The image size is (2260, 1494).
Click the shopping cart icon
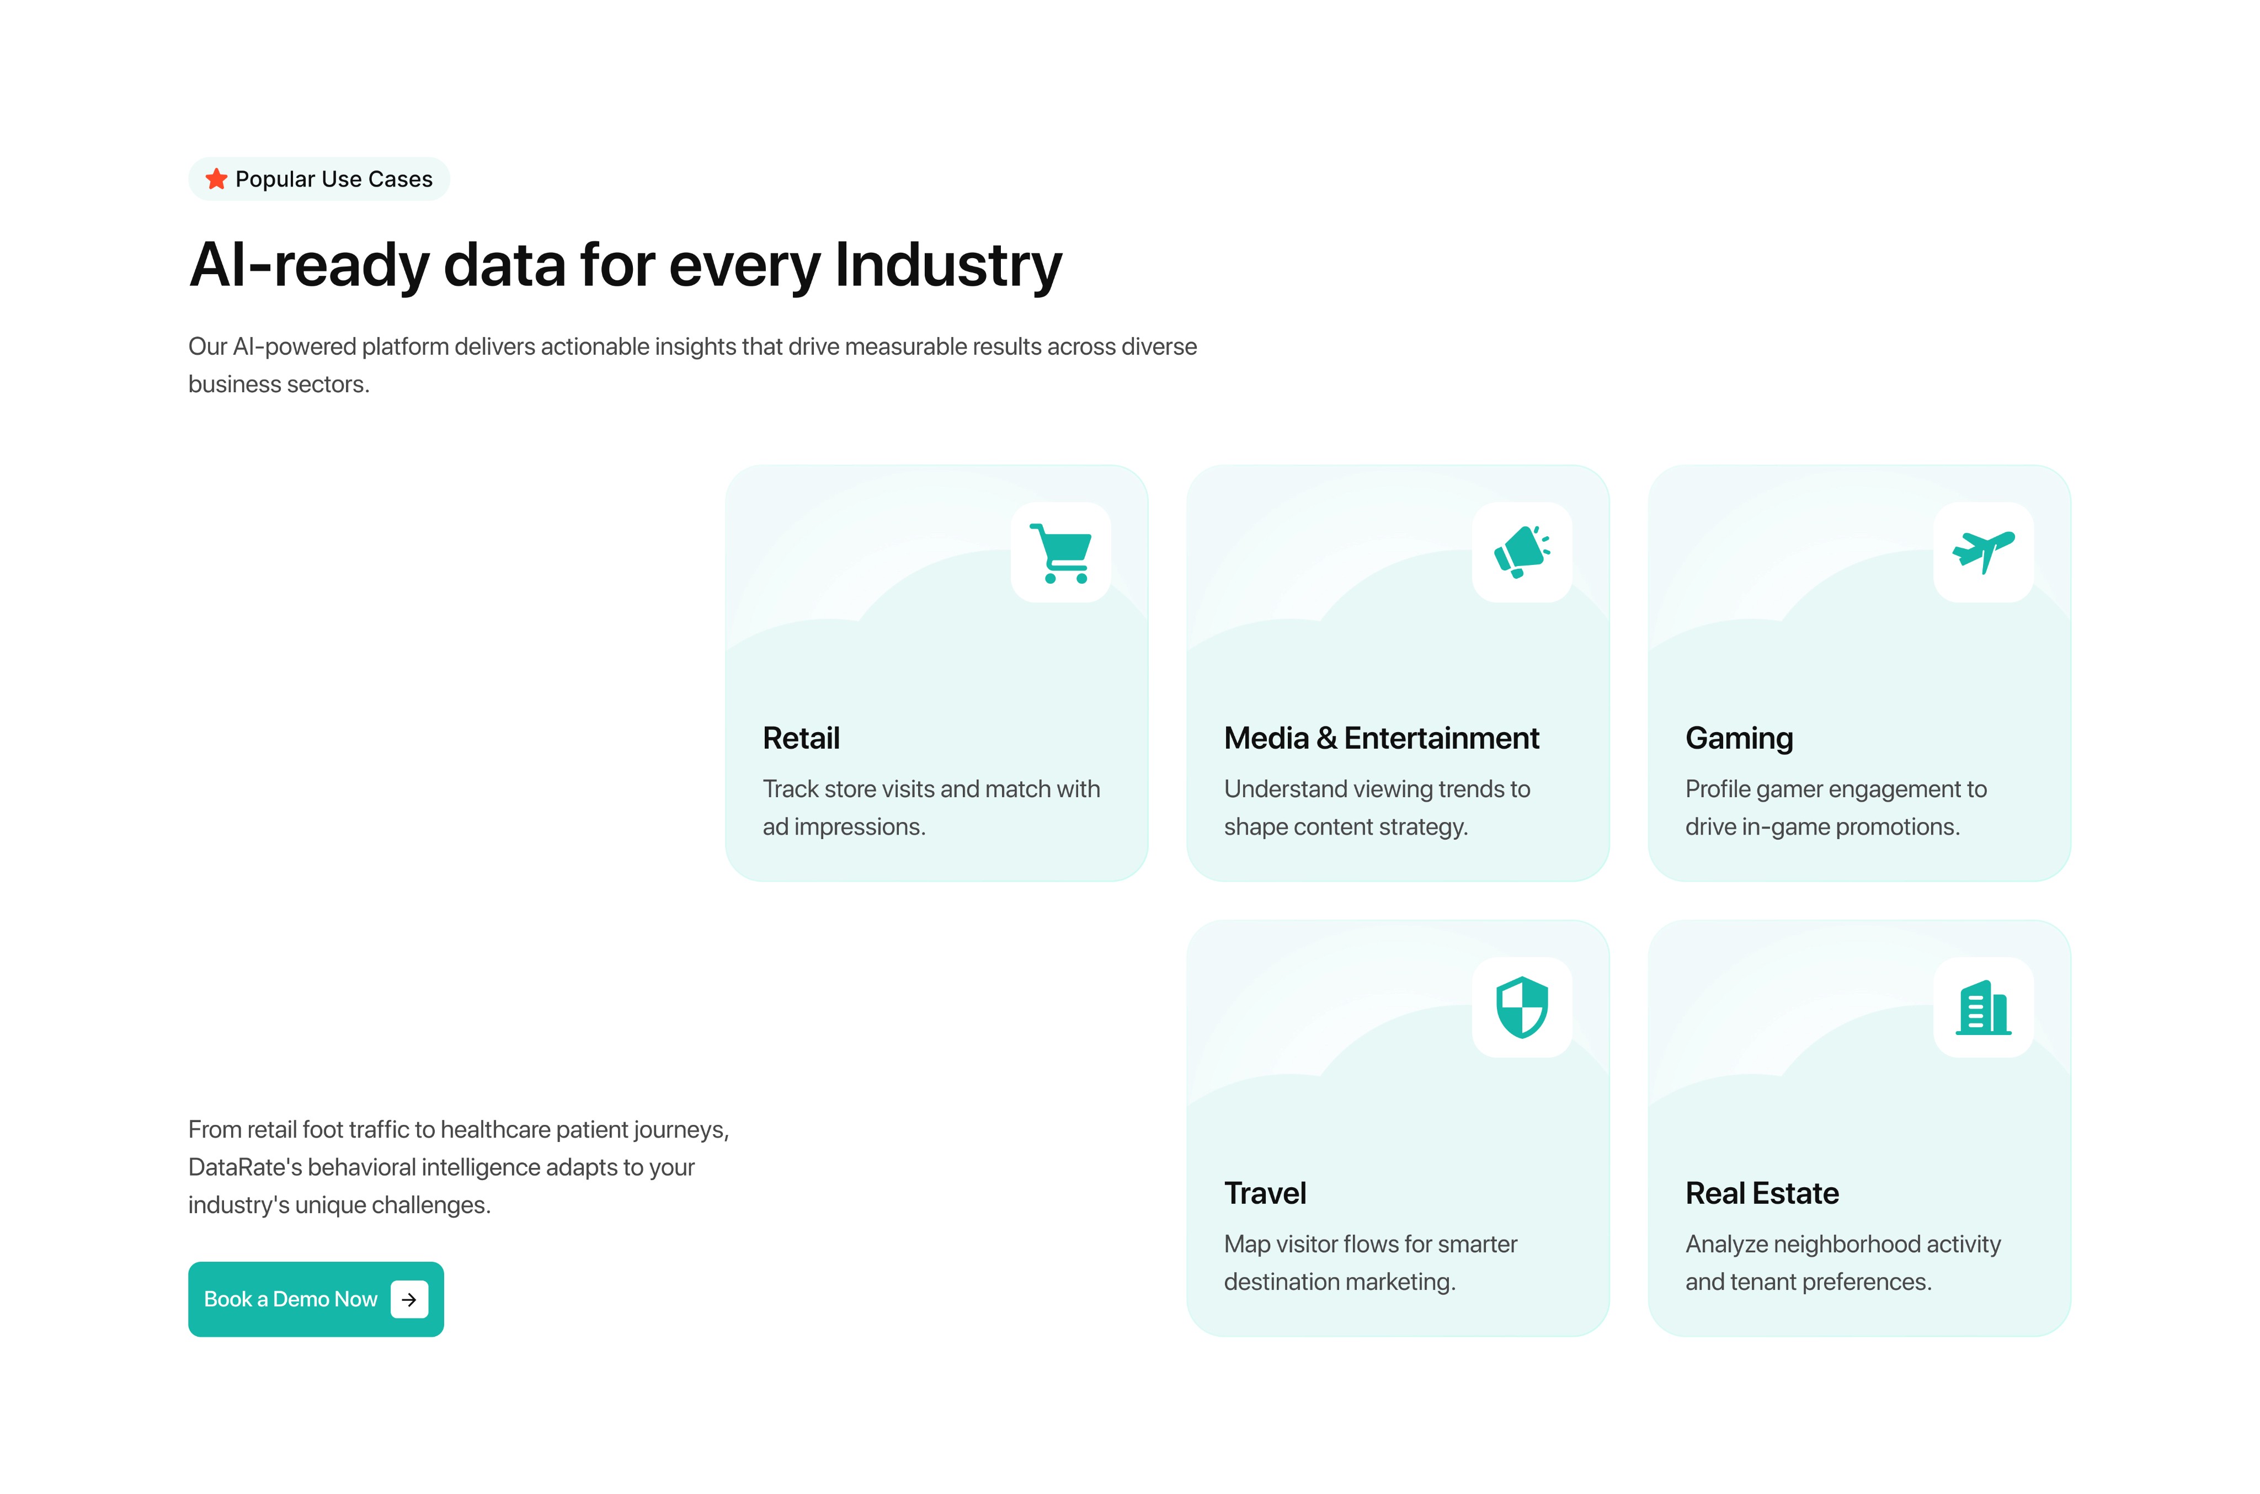[1060, 552]
